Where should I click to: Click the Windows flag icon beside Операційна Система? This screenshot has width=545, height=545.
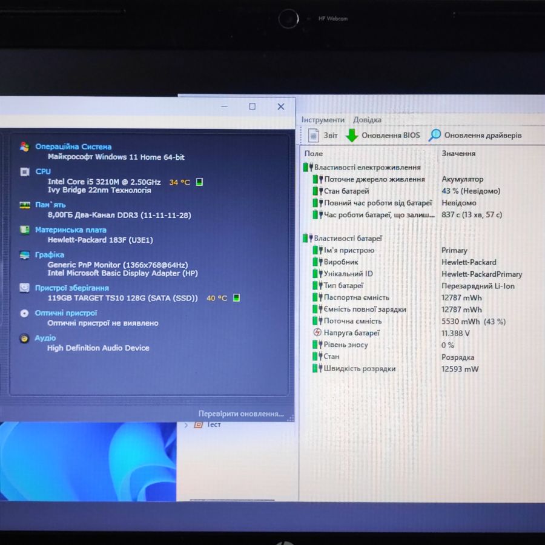click(25, 147)
